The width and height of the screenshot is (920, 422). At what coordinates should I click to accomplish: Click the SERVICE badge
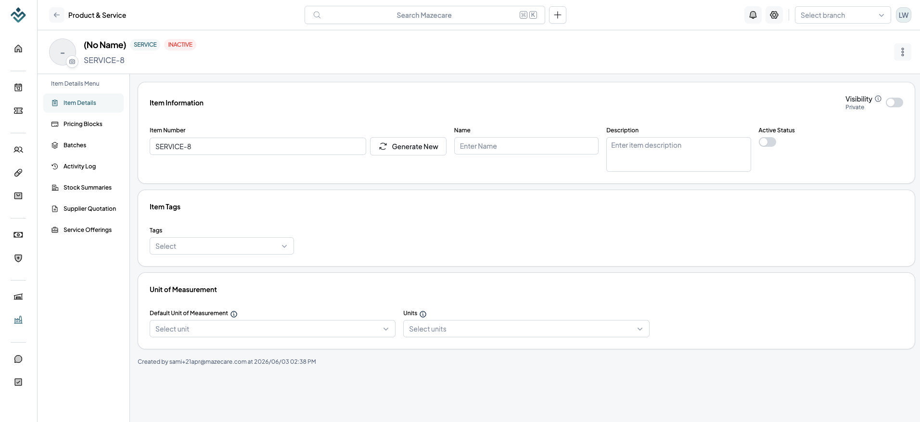tap(145, 45)
